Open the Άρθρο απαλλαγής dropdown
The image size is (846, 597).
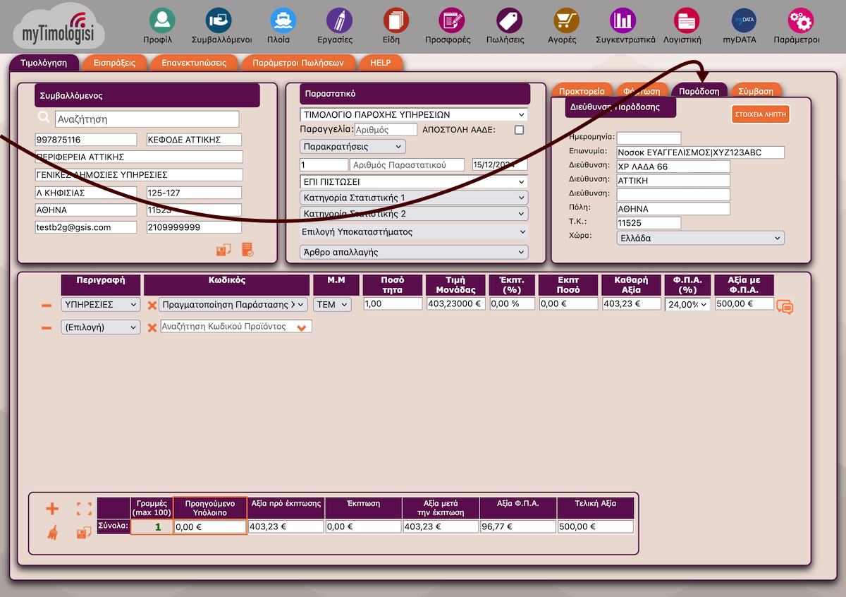point(414,252)
